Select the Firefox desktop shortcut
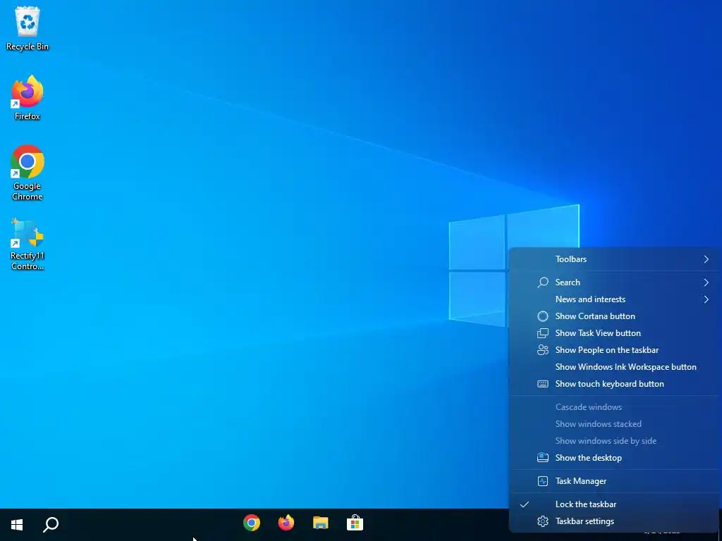 27,97
